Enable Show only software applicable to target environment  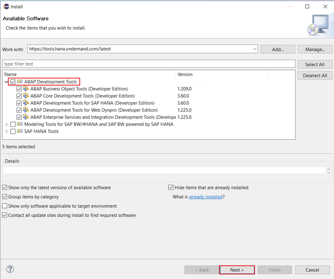tap(5, 206)
